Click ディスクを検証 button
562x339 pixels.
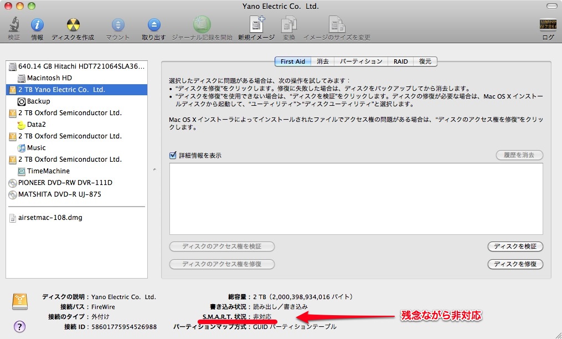tap(515, 246)
